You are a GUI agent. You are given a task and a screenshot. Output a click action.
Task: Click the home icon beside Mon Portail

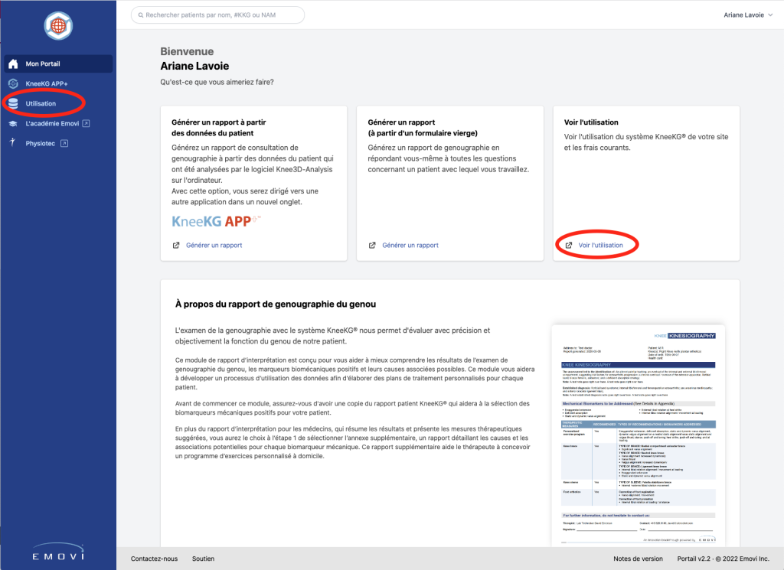pos(14,64)
